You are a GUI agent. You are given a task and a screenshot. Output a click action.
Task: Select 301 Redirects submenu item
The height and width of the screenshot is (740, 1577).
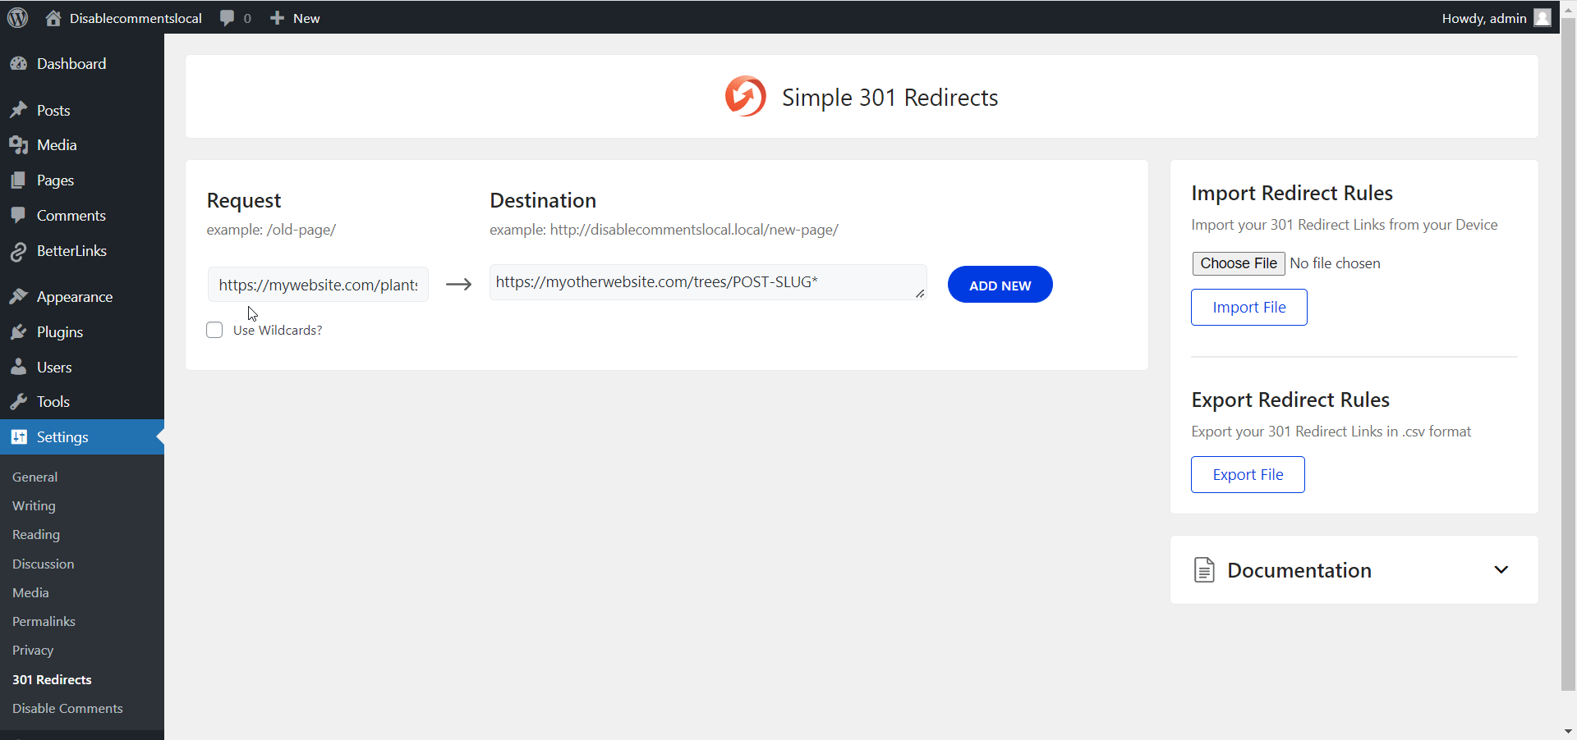[52, 679]
